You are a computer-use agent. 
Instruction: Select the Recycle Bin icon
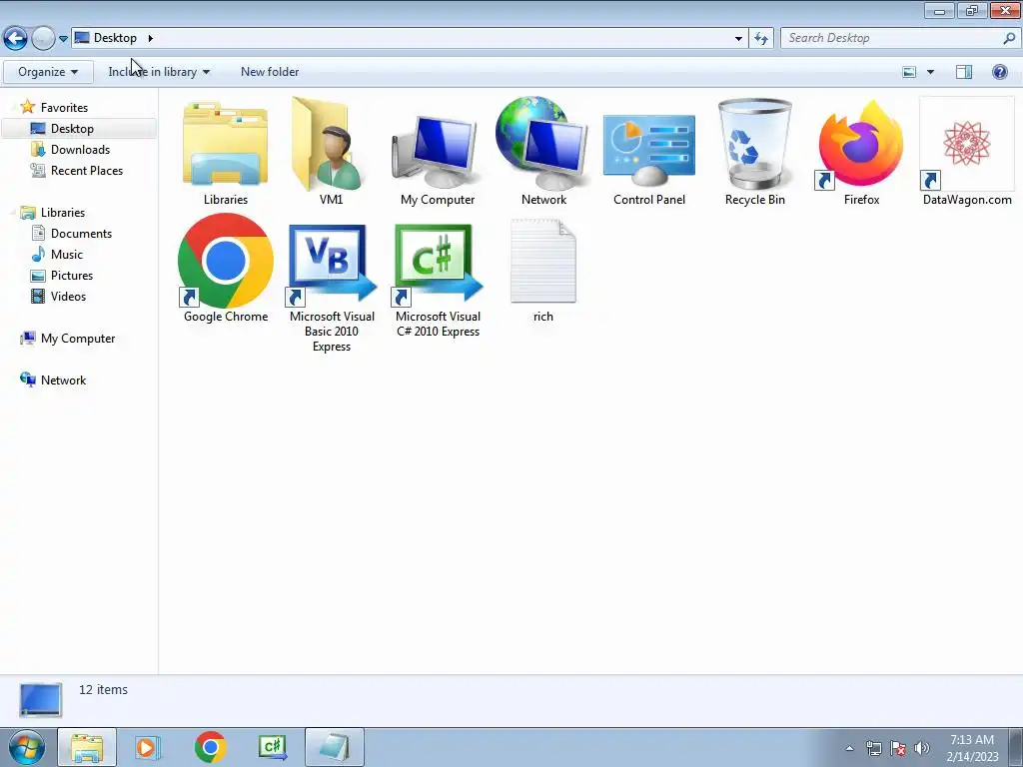click(755, 144)
